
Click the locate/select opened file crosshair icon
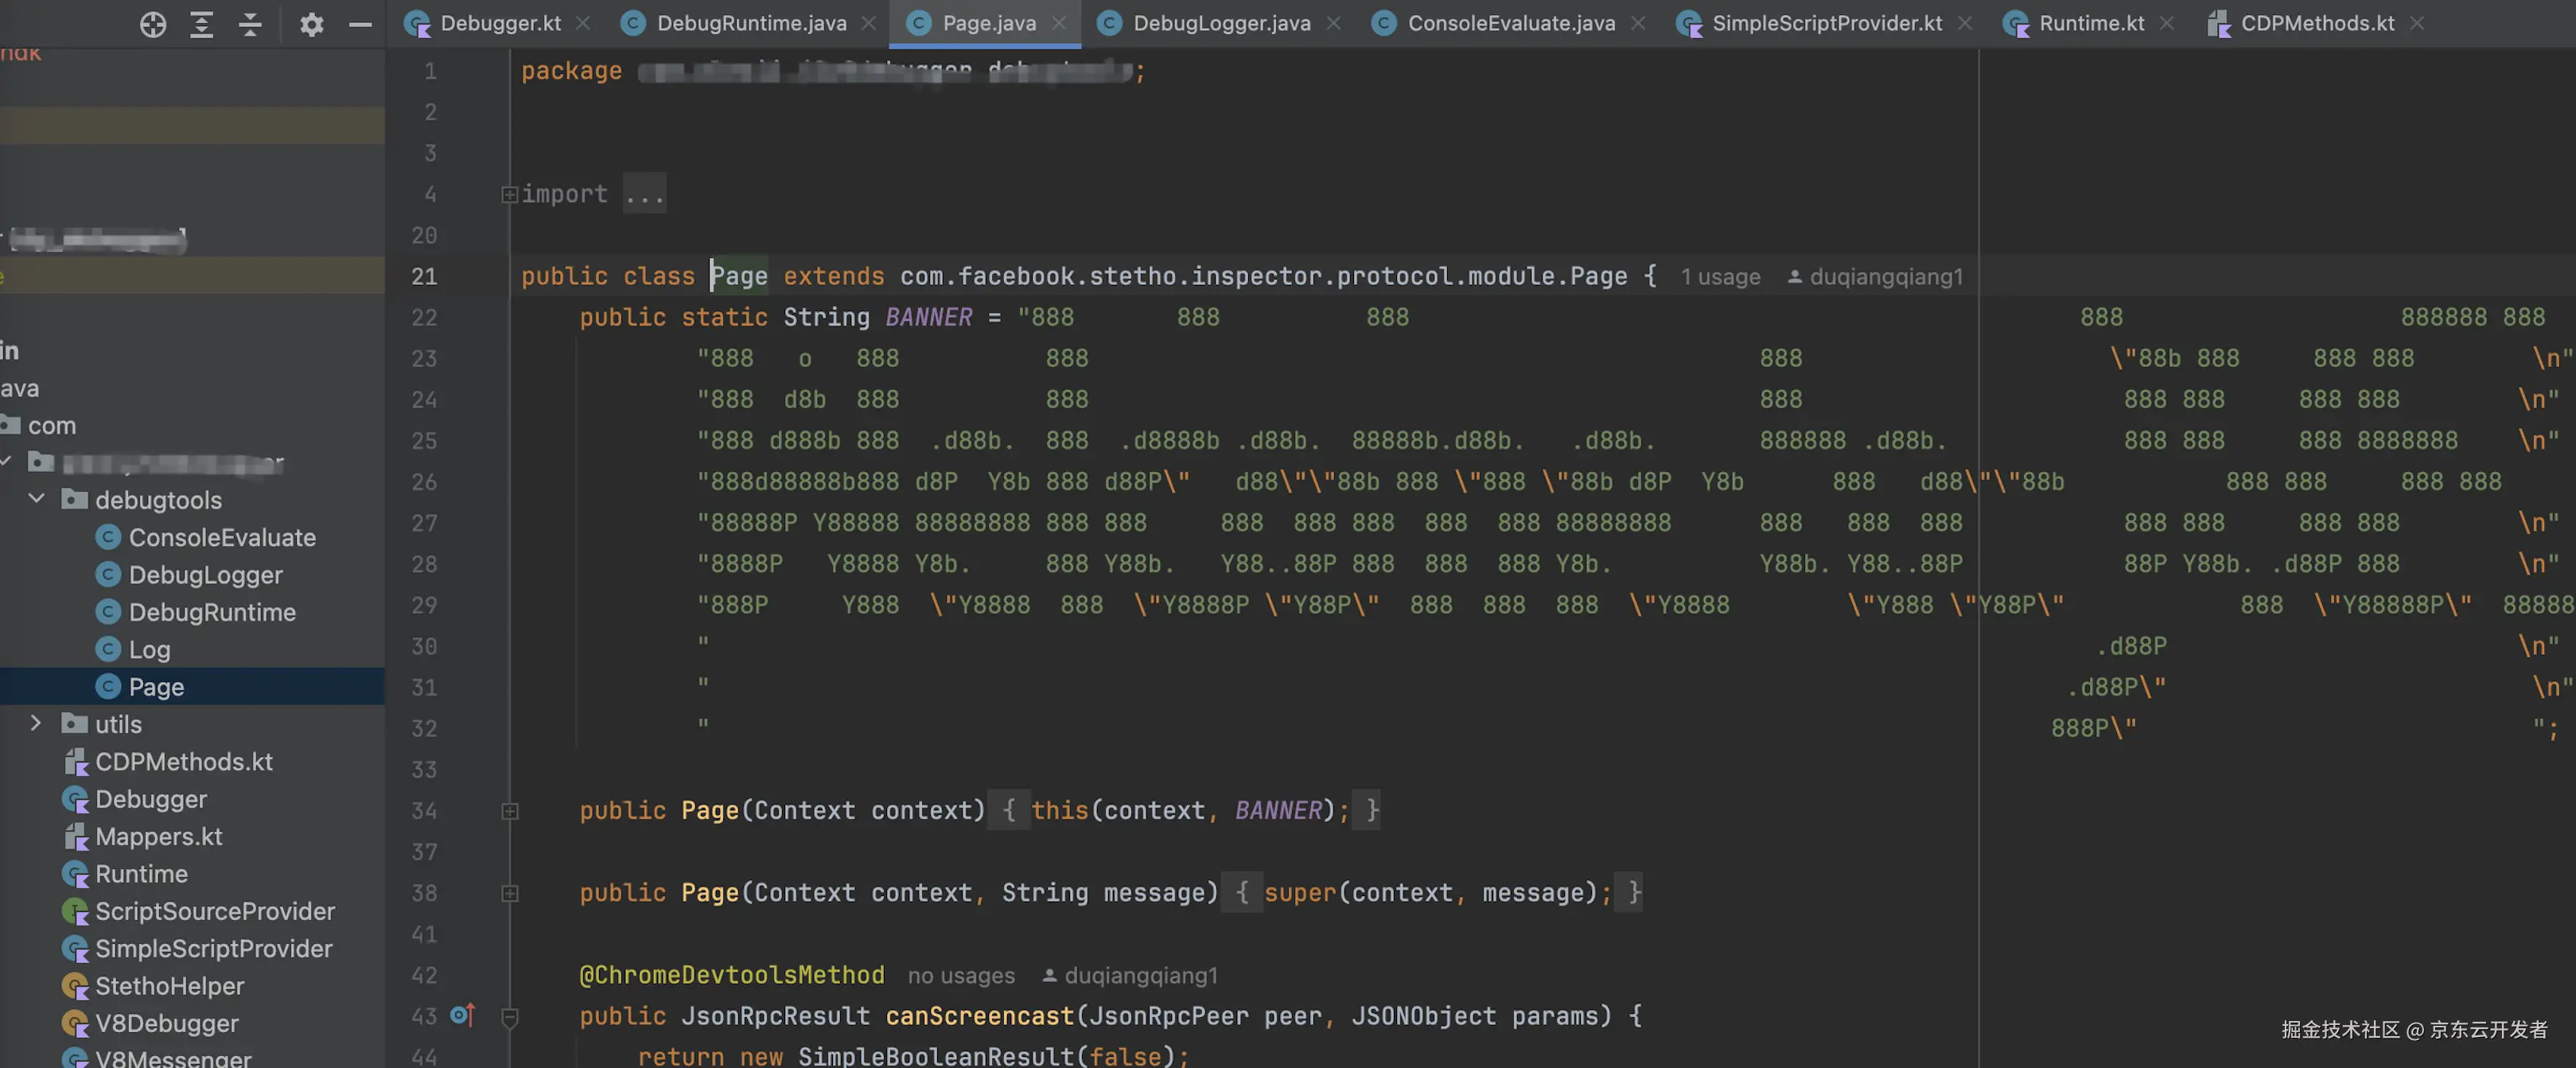coord(153,24)
